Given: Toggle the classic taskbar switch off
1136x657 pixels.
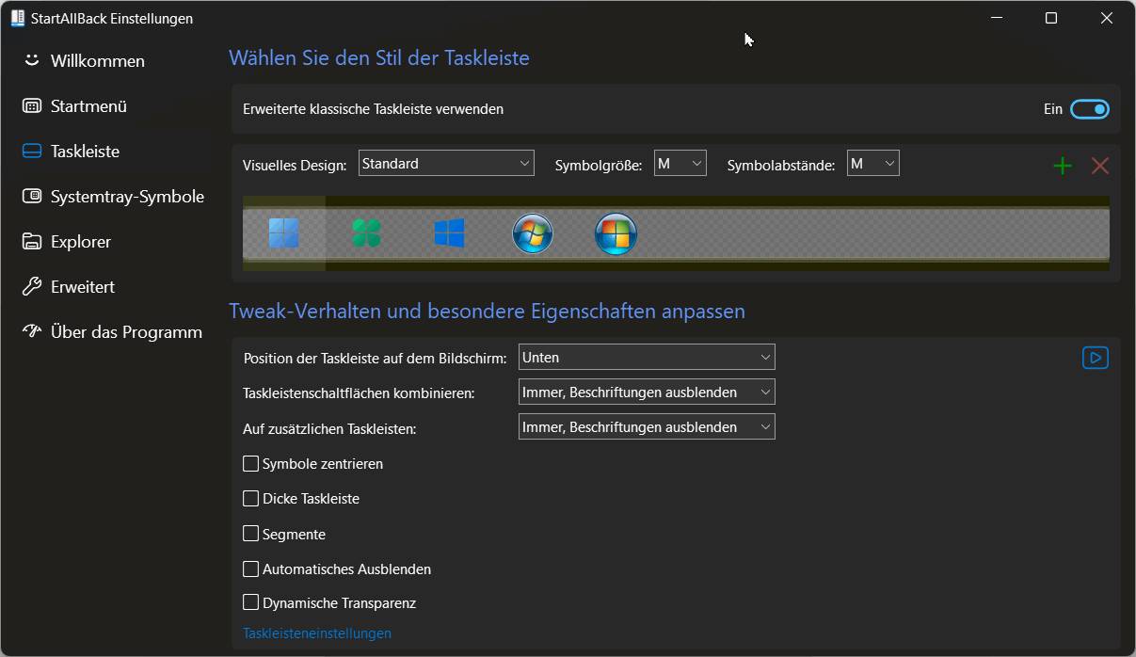Looking at the screenshot, I should tap(1090, 109).
